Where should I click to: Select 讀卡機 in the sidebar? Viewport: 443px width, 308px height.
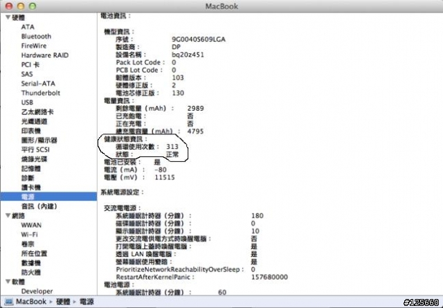(x=31, y=188)
